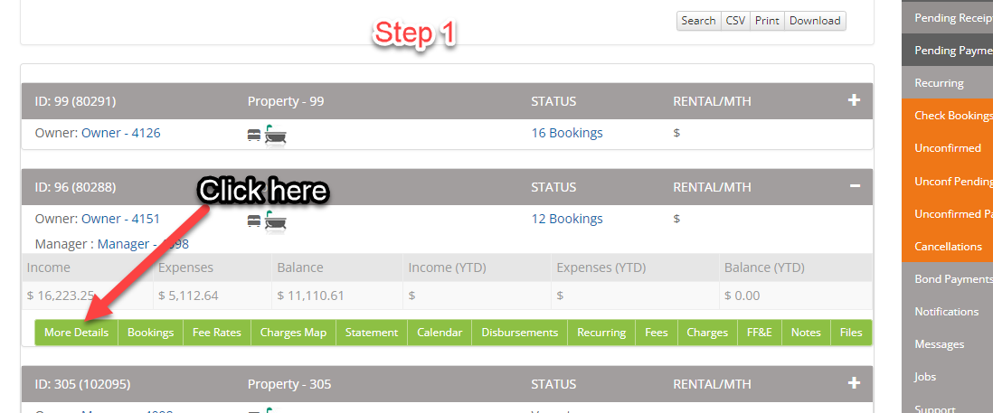Select Recurring in the sidebar

[948, 83]
